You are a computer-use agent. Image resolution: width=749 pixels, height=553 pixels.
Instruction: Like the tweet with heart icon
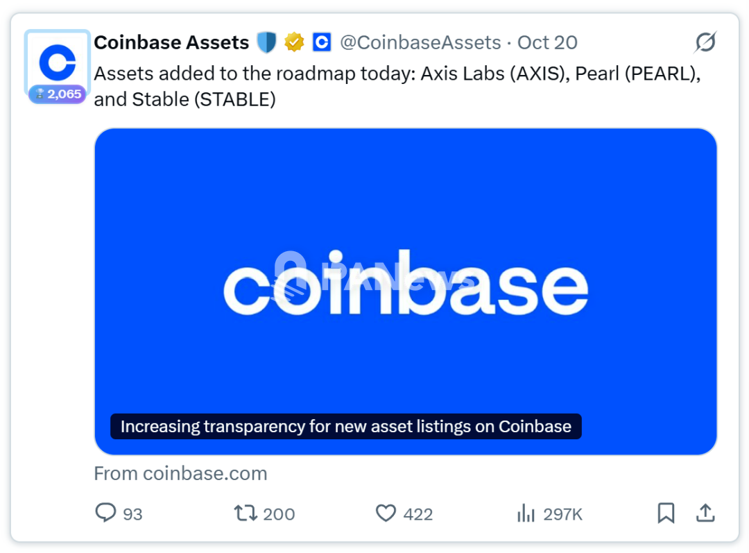coord(386,513)
